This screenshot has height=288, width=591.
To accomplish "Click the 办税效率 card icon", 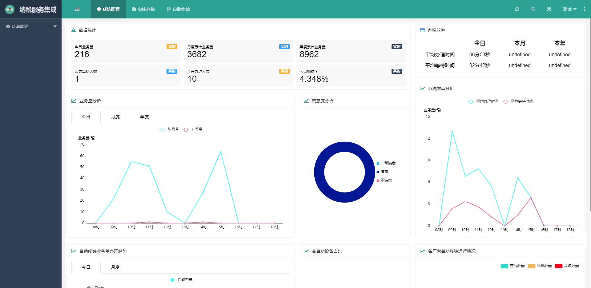I will coord(422,30).
